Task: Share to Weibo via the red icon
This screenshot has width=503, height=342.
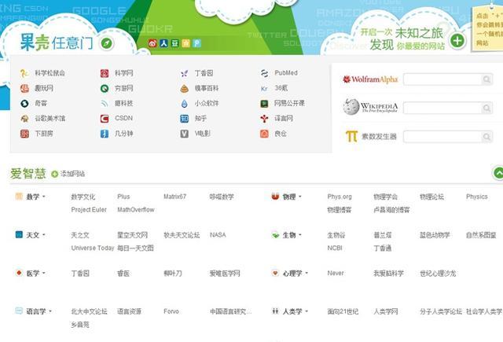Action: tap(152, 43)
